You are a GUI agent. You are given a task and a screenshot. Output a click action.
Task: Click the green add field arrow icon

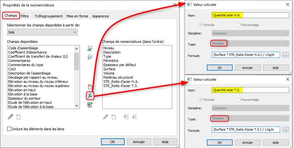(x=90, y=49)
